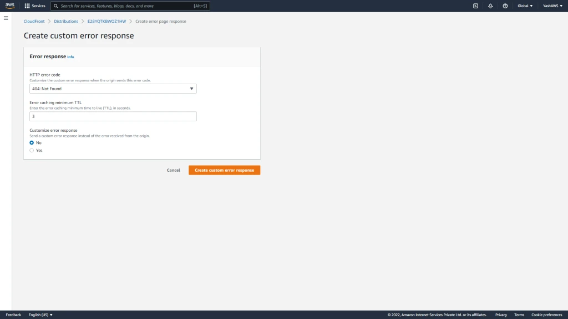568x319 pixels.
Task: Select Yes for customize error response
Action: pos(32,151)
